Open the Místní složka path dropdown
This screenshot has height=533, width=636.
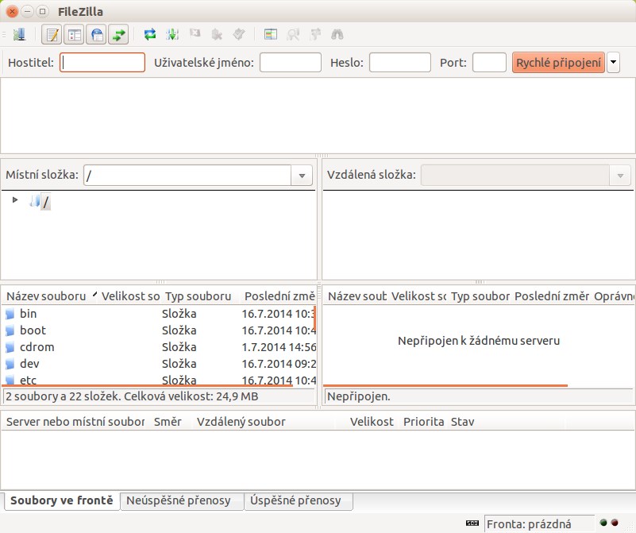(303, 175)
